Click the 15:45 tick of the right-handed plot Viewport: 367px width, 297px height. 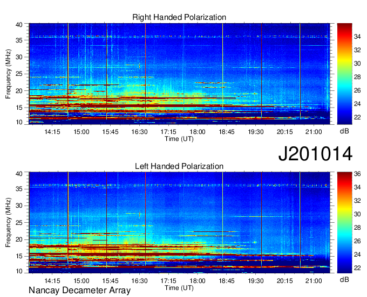(110, 132)
